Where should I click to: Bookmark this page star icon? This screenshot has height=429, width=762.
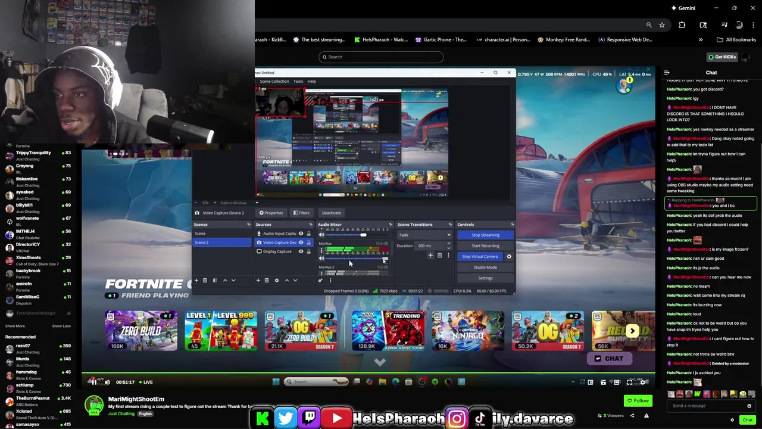pyautogui.click(x=661, y=25)
